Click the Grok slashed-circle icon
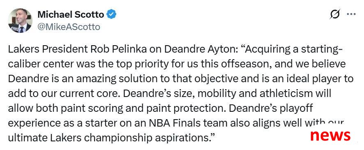Screen dimensions: 364x150 point(335,14)
